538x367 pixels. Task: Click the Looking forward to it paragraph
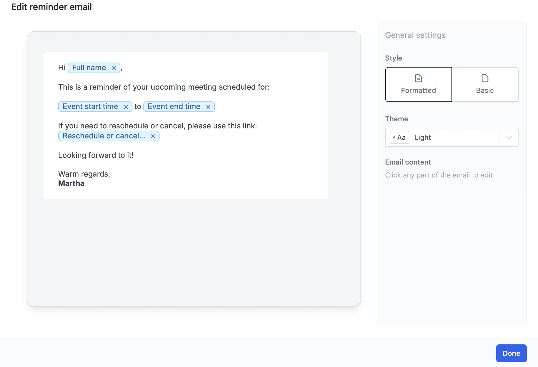(96, 155)
